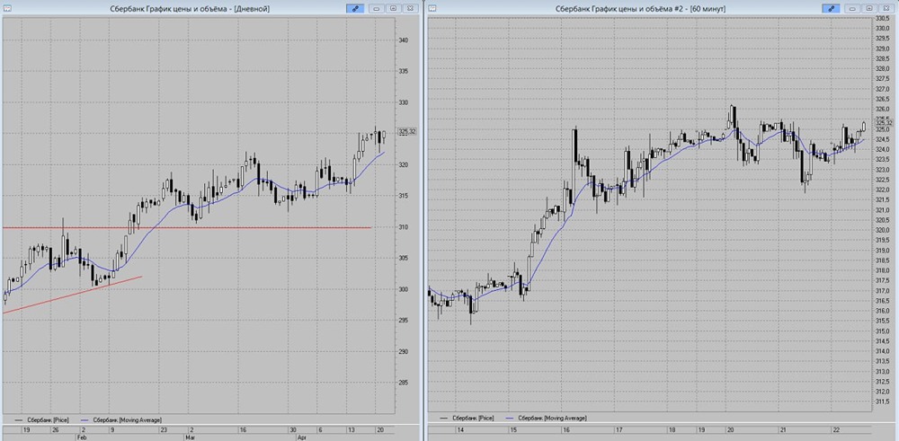
Task: Maximize the Дневной chart window
Action: [394, 8]
